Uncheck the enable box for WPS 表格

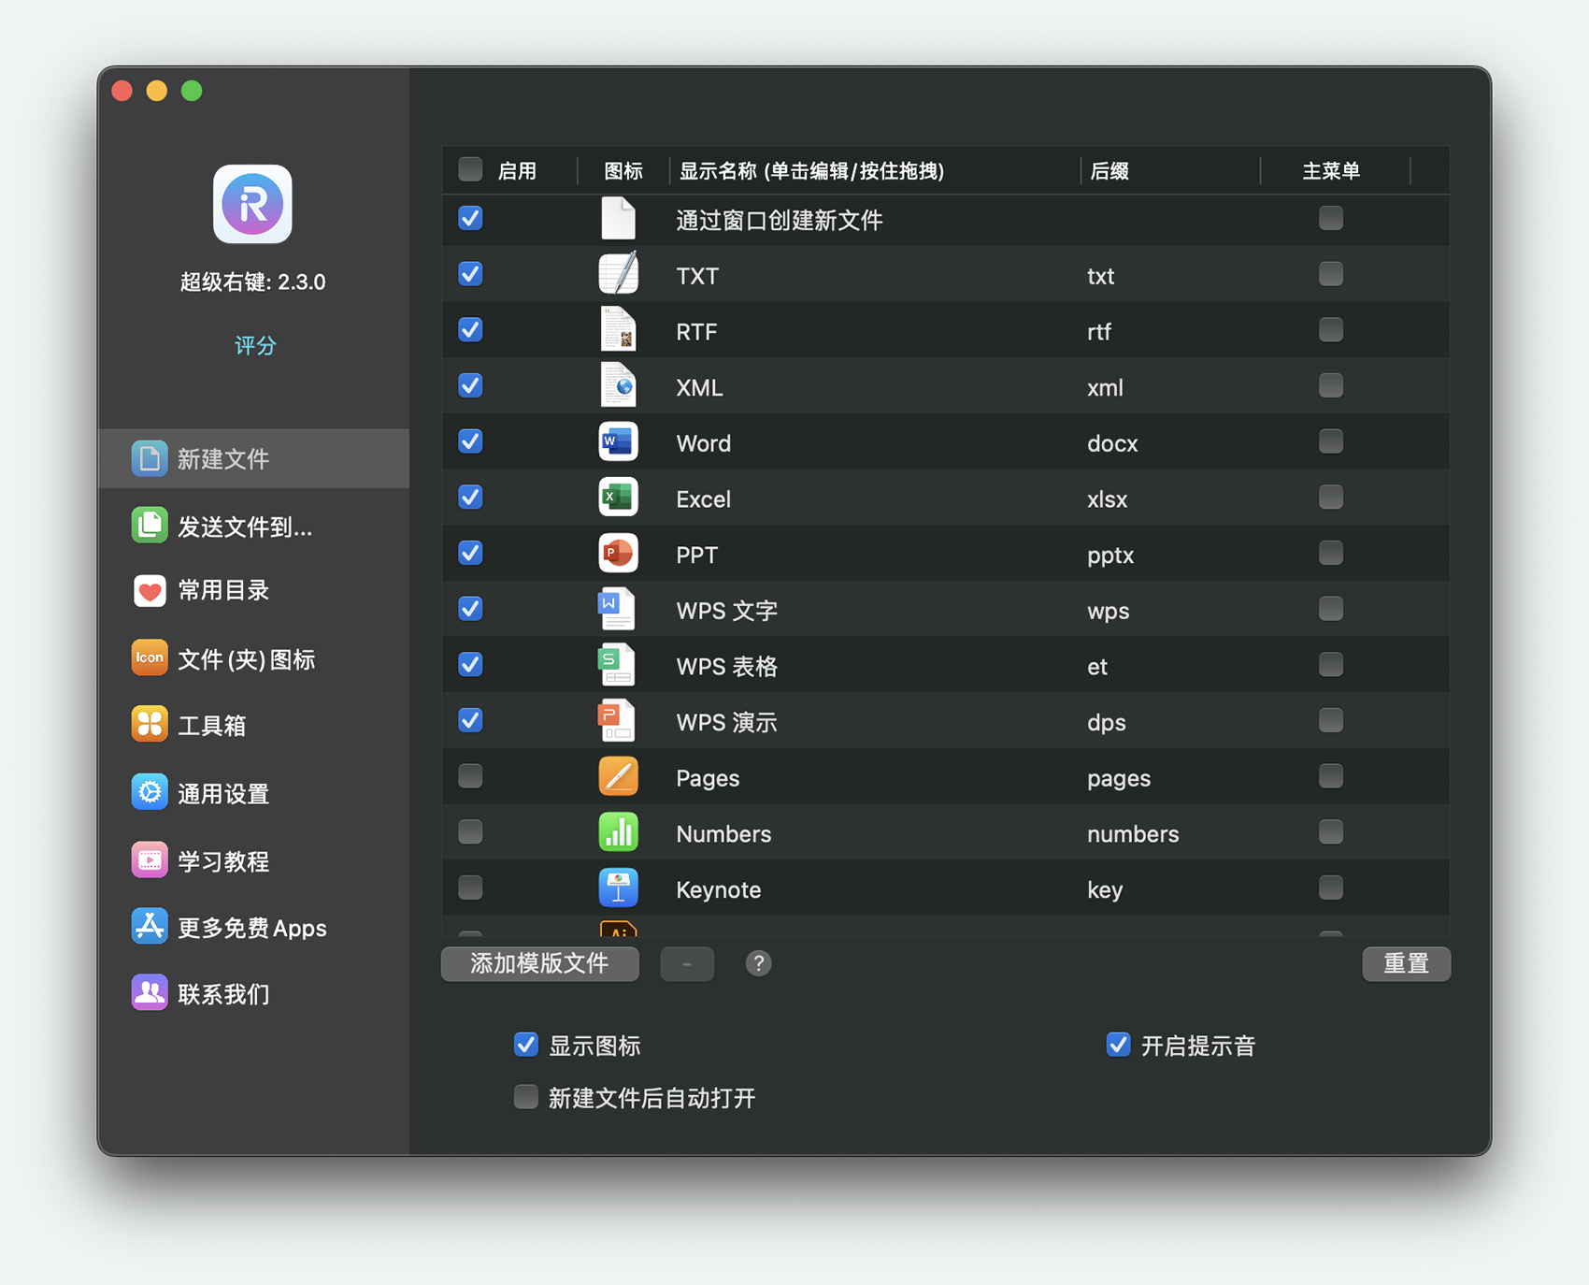[470, 665]
